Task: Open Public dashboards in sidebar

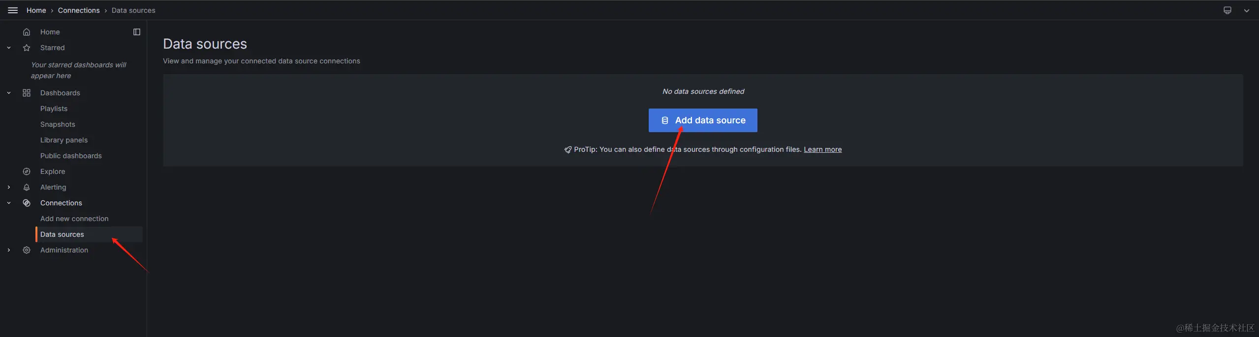Action: pyautogui.click(x=71, y=156)
